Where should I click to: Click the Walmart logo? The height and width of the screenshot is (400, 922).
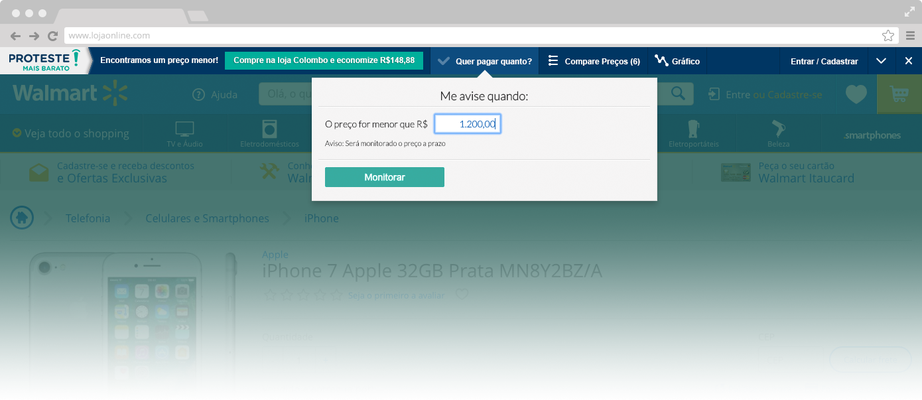(70, 94)
